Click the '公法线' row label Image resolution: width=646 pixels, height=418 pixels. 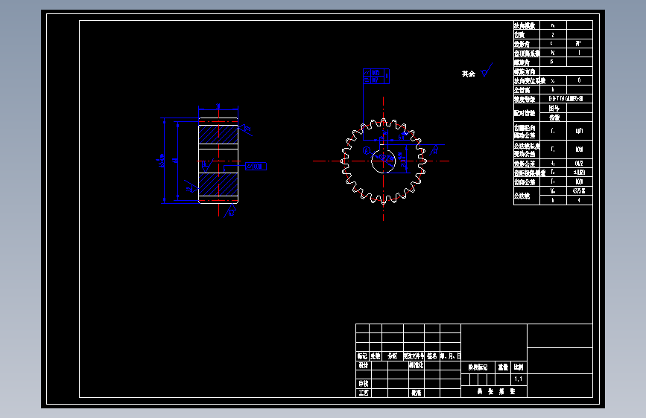click(x=522, y=196)
